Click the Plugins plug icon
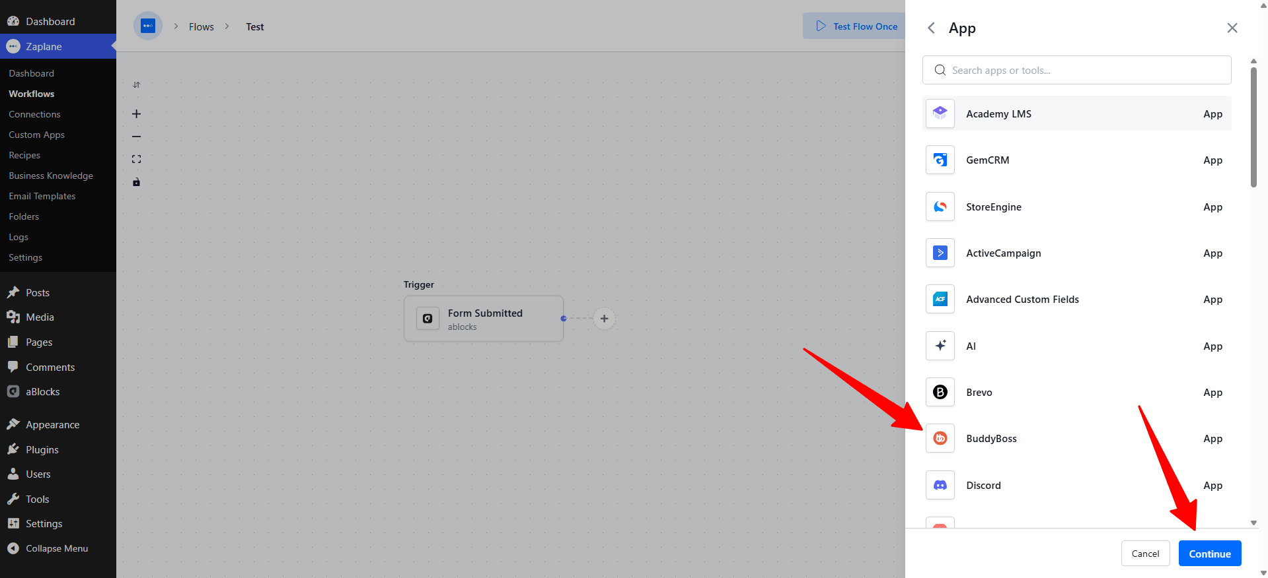This screenshot has height=578, width=1268. point(13,449)
